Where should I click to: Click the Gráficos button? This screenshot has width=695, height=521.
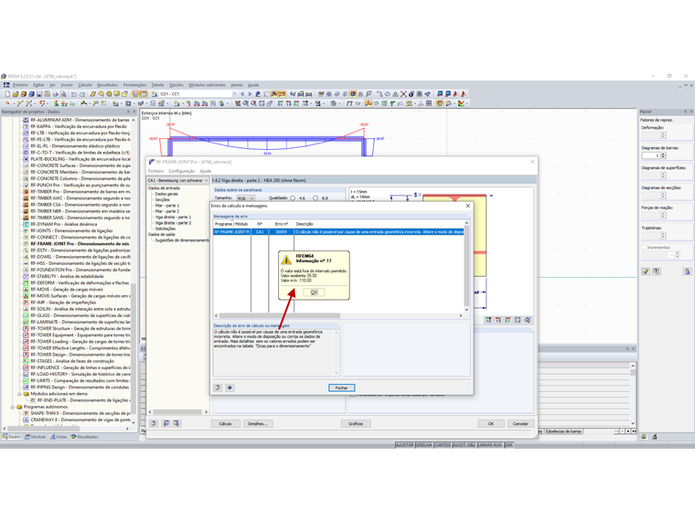click(356, 423)
